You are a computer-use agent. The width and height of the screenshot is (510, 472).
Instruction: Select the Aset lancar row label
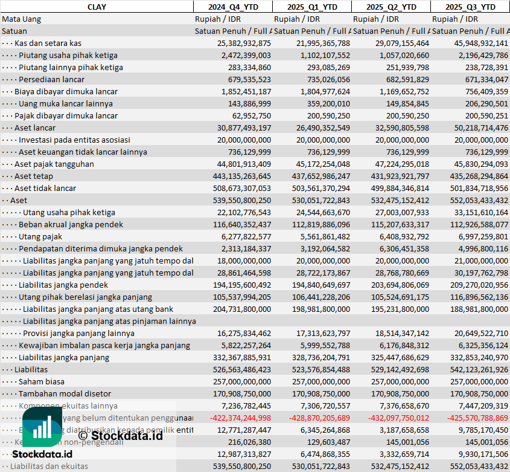tap(35, 128)
